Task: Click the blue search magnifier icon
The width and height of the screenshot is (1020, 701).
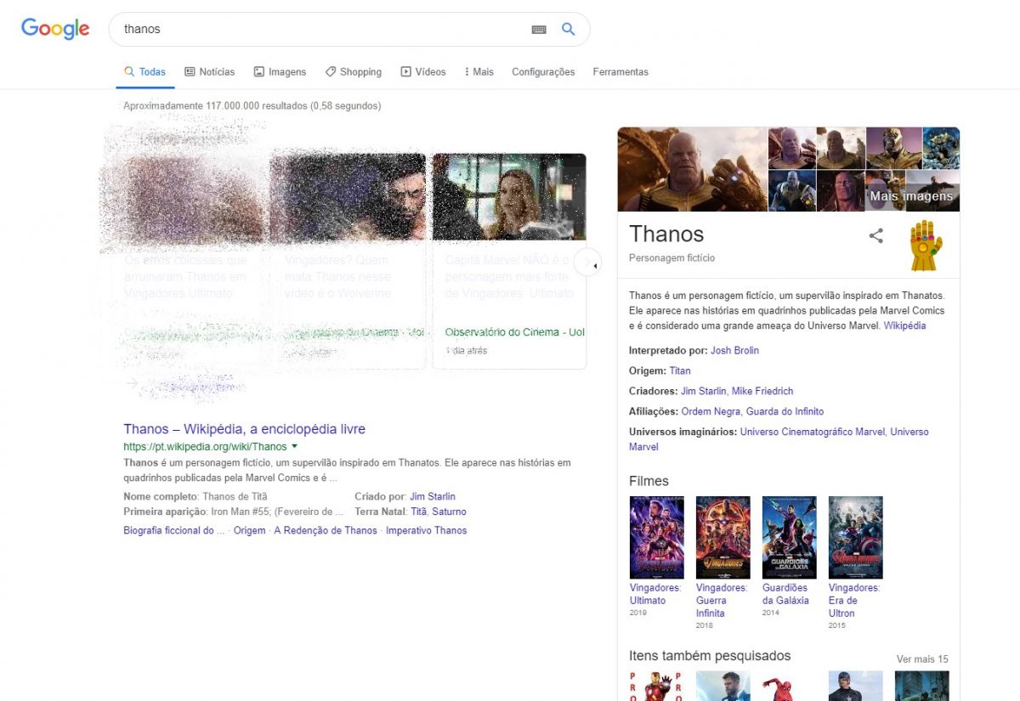Action: 569,29
